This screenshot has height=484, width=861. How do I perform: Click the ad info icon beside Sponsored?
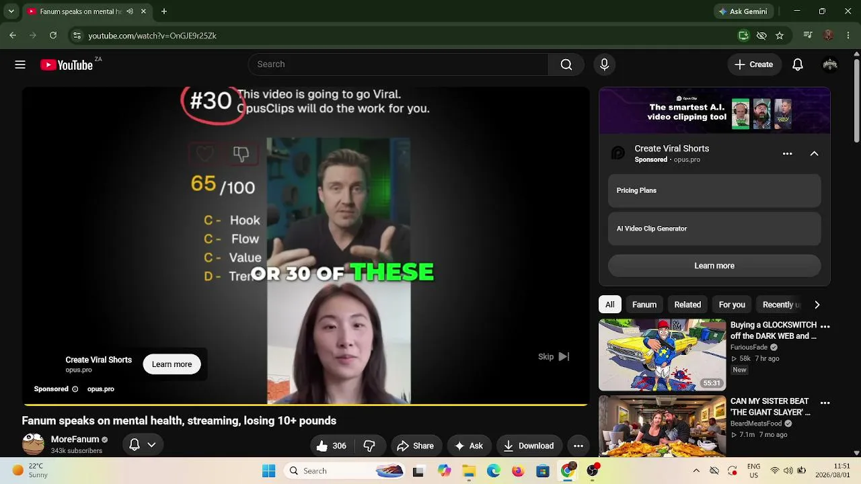pos(75,389)
